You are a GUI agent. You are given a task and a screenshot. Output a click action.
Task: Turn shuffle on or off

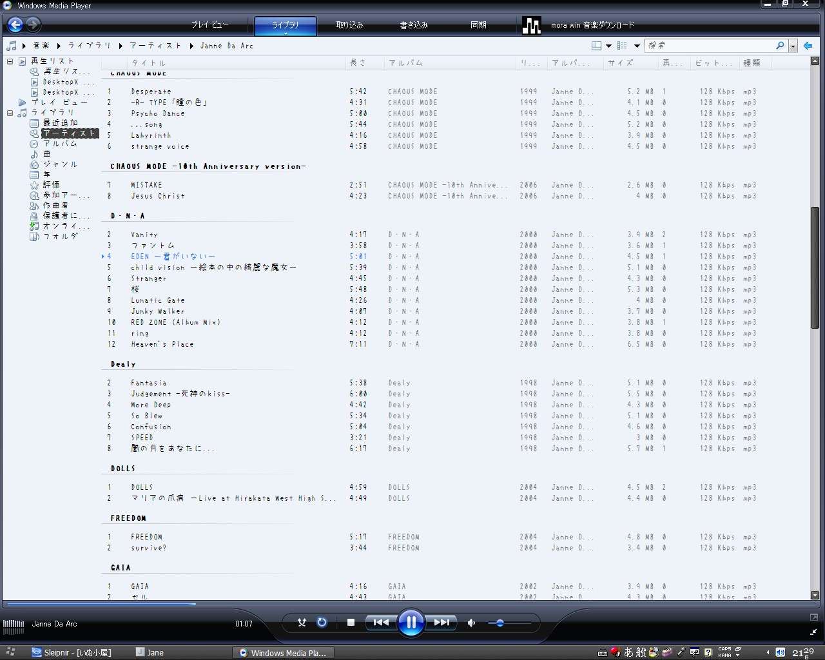302,623
